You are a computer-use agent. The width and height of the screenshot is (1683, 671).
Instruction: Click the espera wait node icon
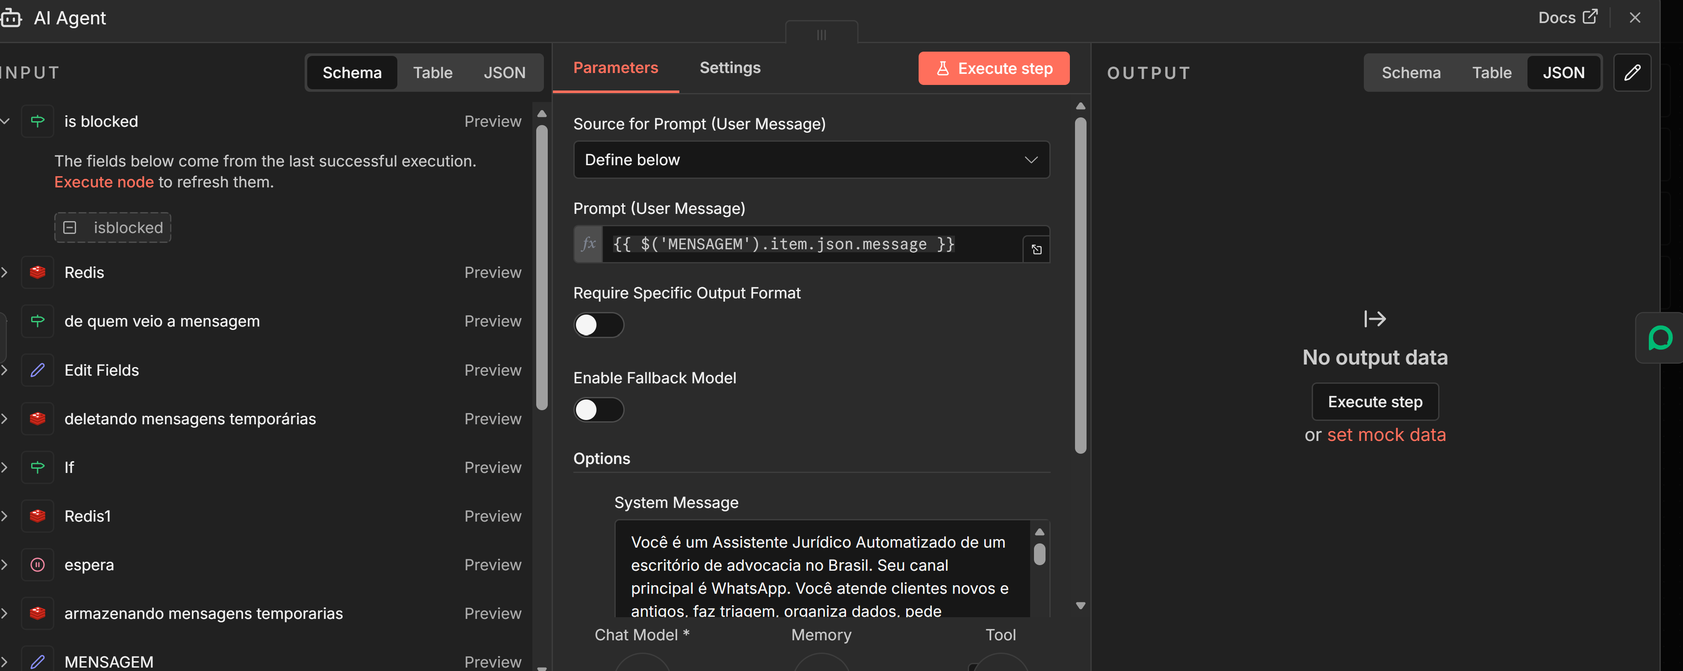pyautogui.click(x=37, y=565)
